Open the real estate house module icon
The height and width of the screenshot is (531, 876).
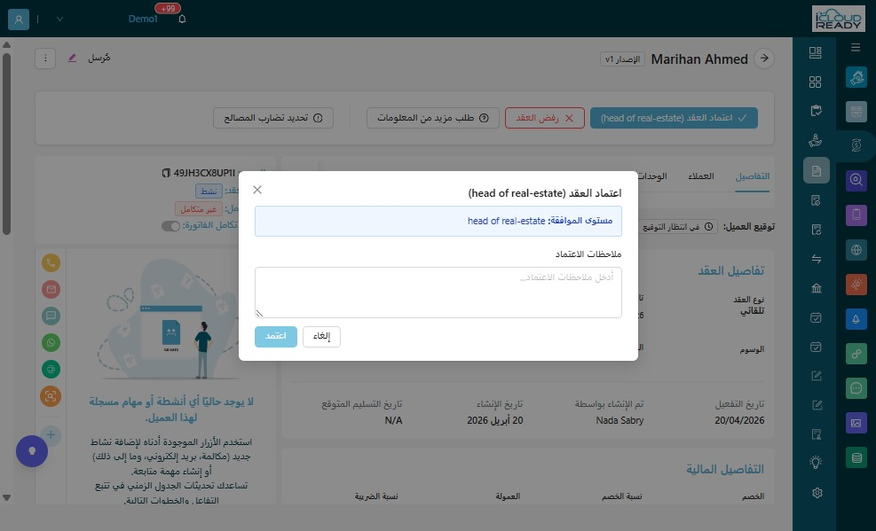[x=856, y=77]
